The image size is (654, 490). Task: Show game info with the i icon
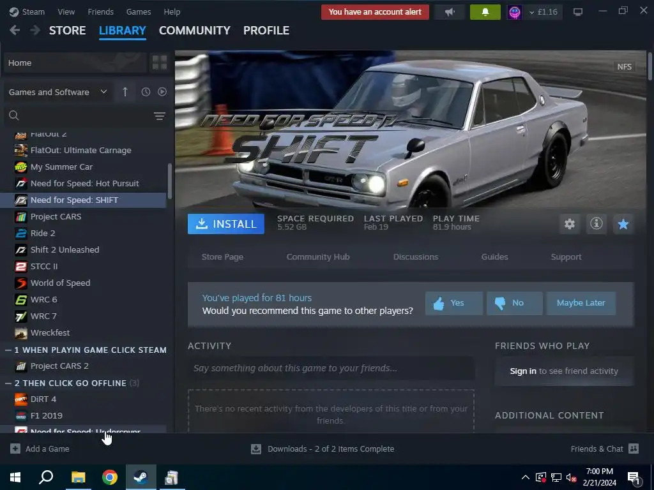[597, 224]
